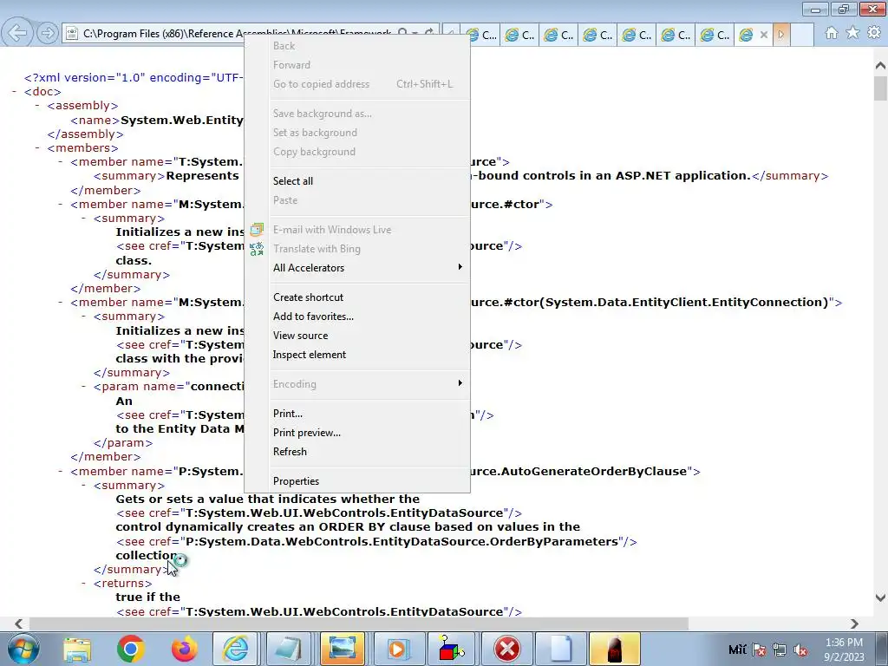This screenshot has height=666, width=888.
Task: Click the horizontal scrollbar left arrow
Action: [19, 624]
